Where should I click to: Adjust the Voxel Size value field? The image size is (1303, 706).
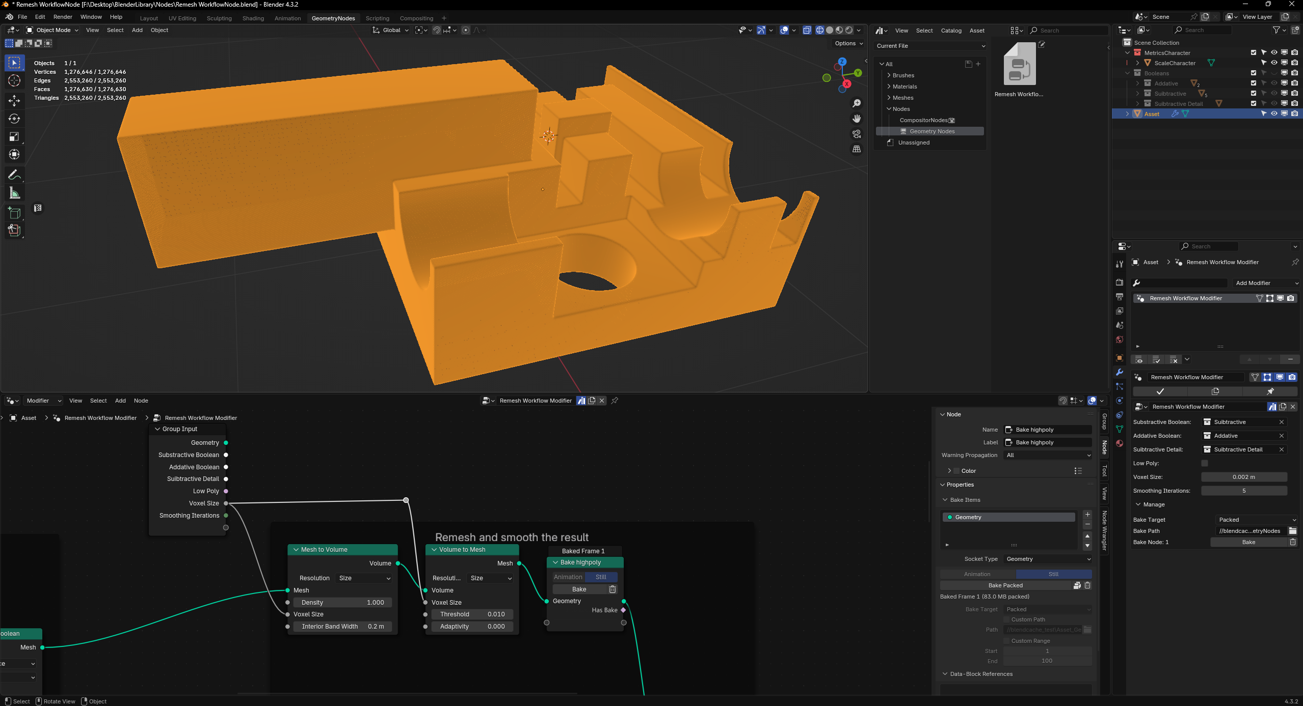[x=1244, y=477]
